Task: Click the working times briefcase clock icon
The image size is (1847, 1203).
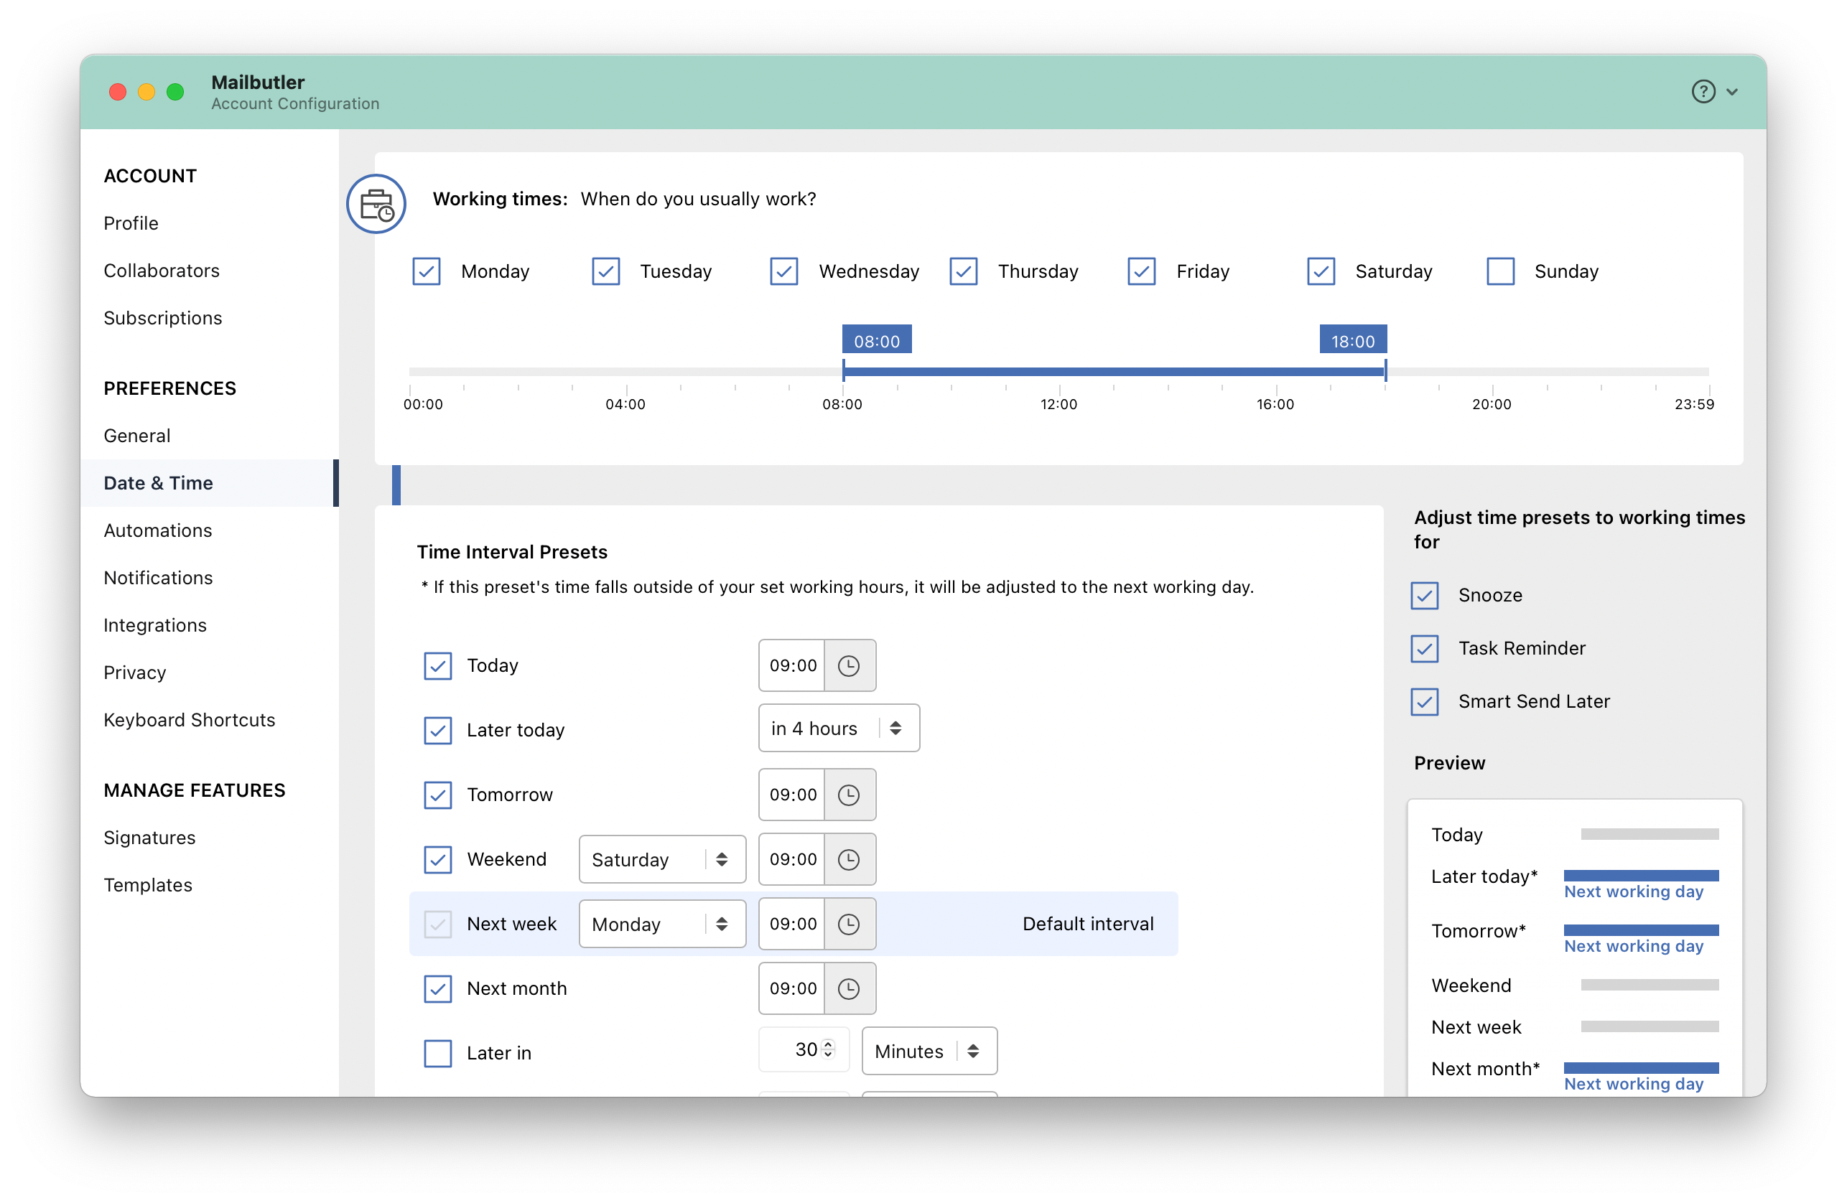Action: tap(376, 204)
